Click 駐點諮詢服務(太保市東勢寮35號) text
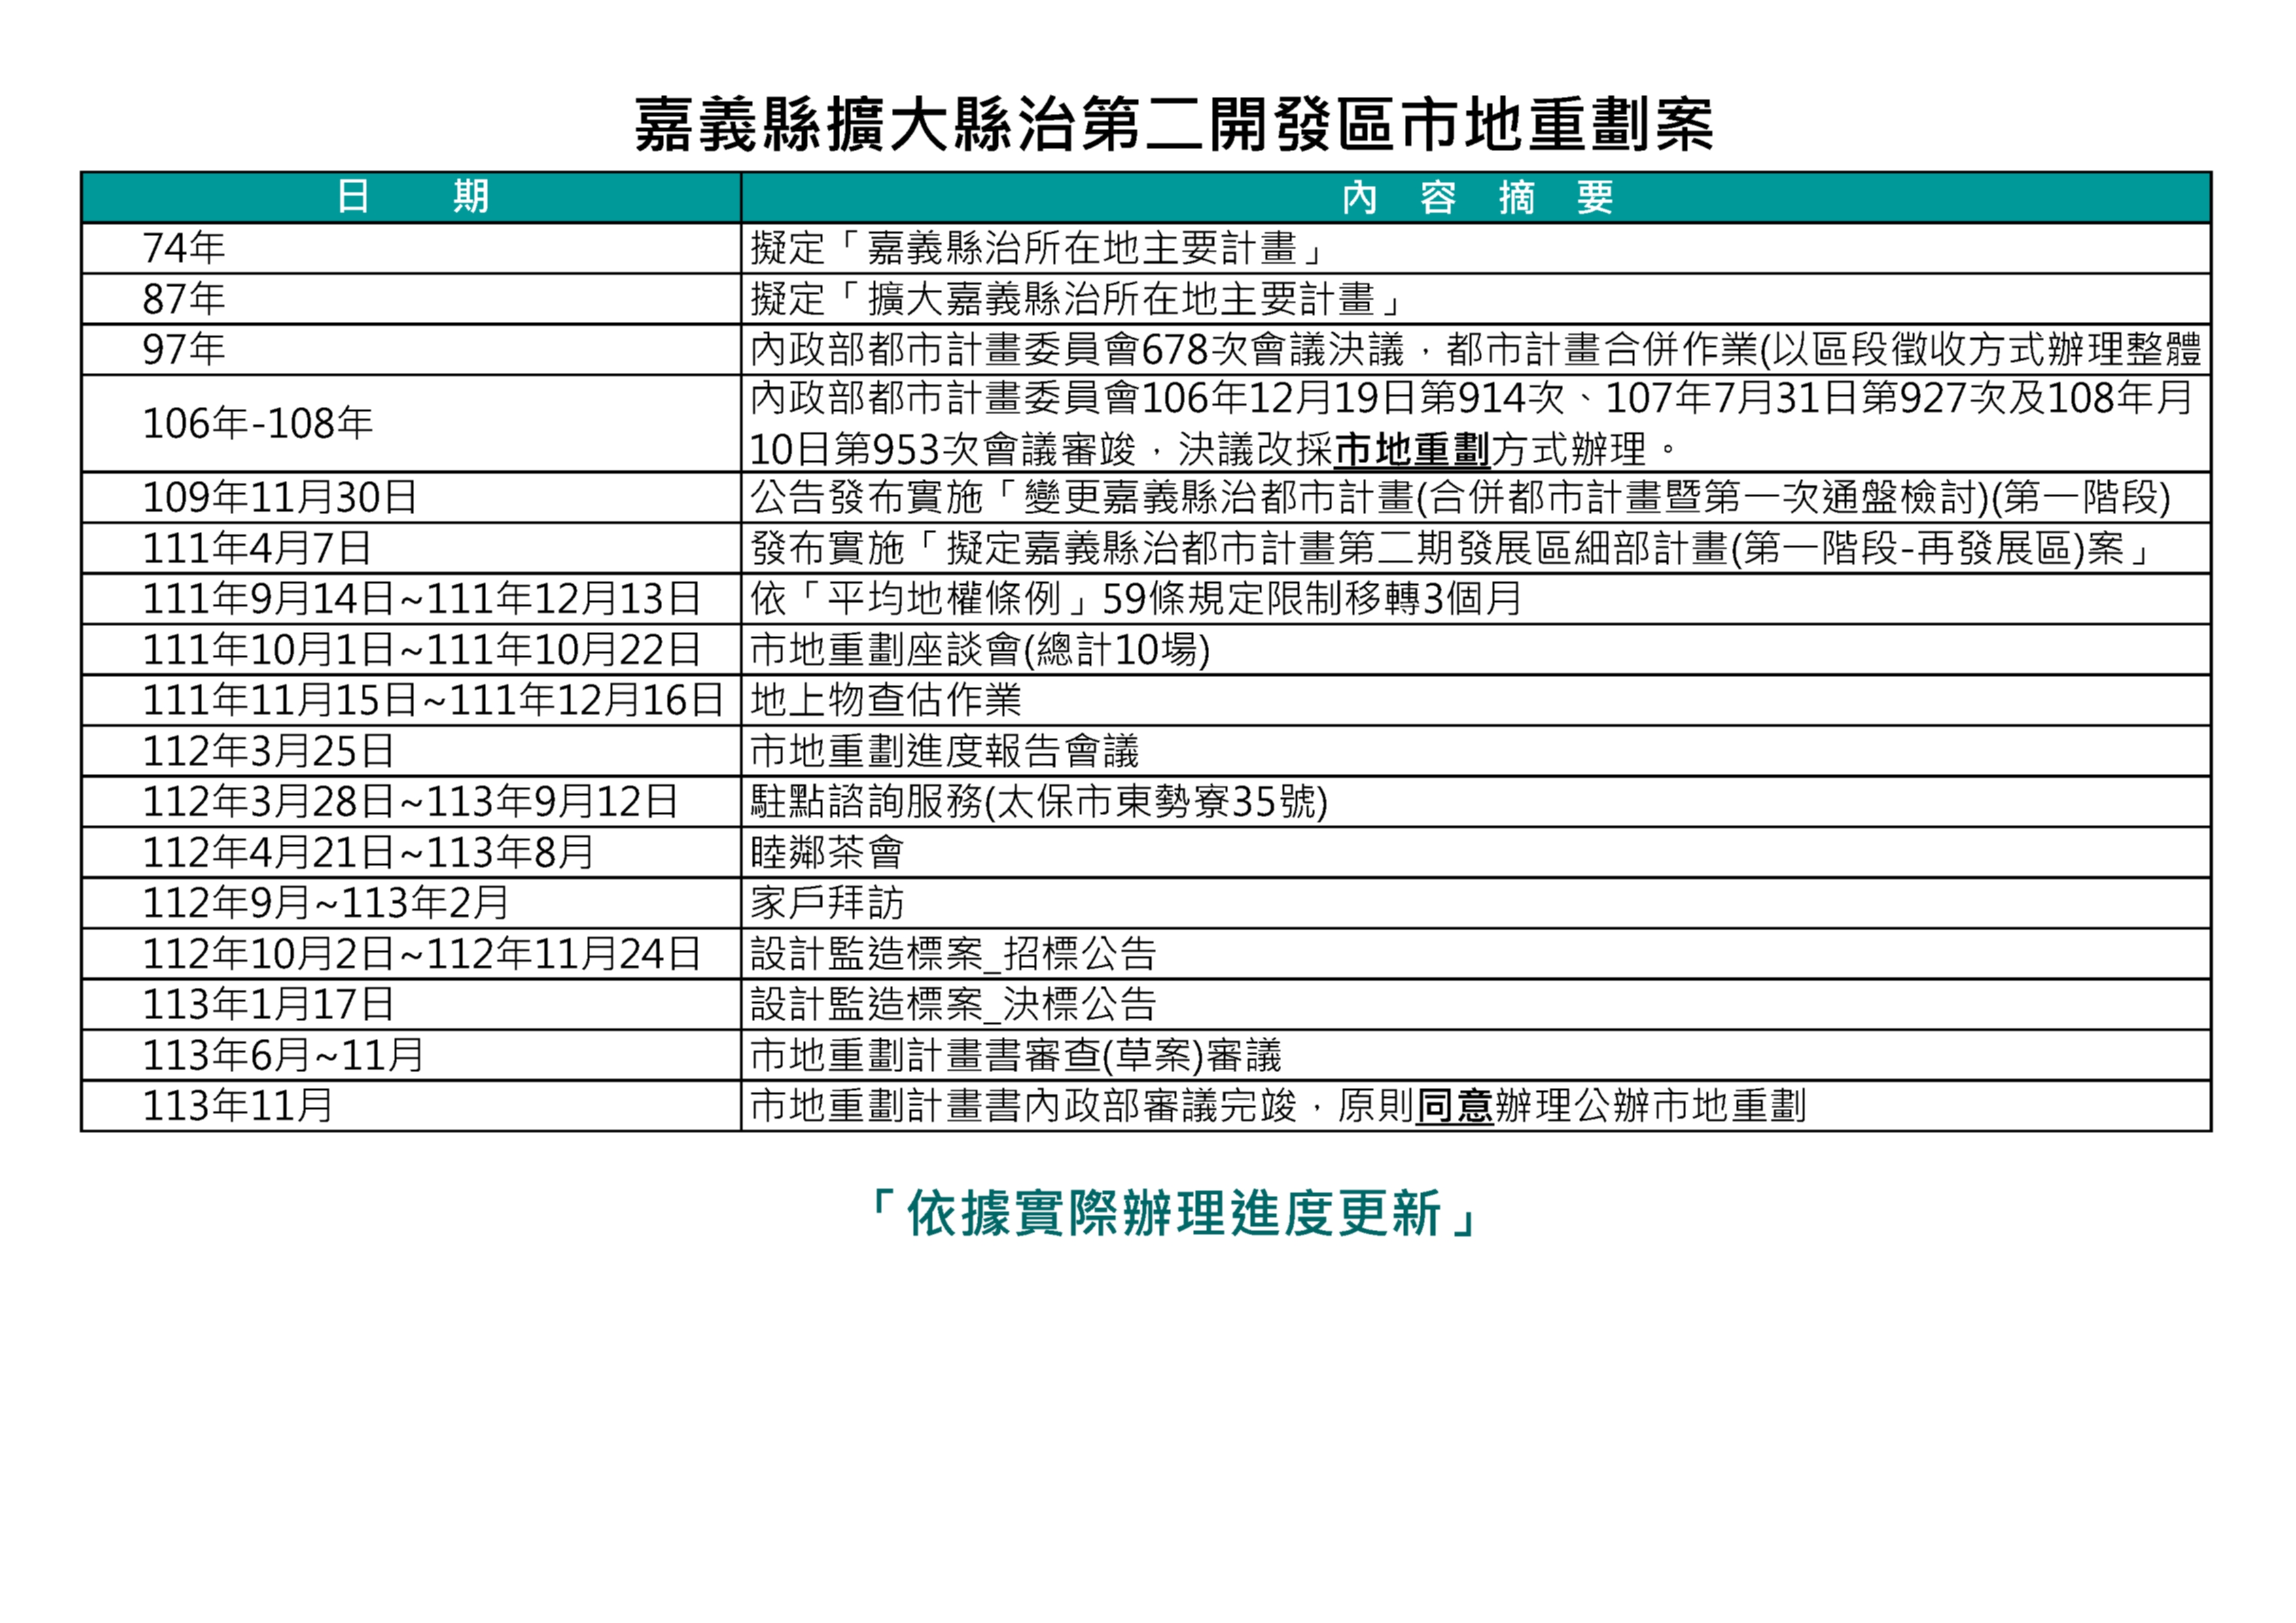Screen dimensions: 2296x1623 pos(1039,802)
